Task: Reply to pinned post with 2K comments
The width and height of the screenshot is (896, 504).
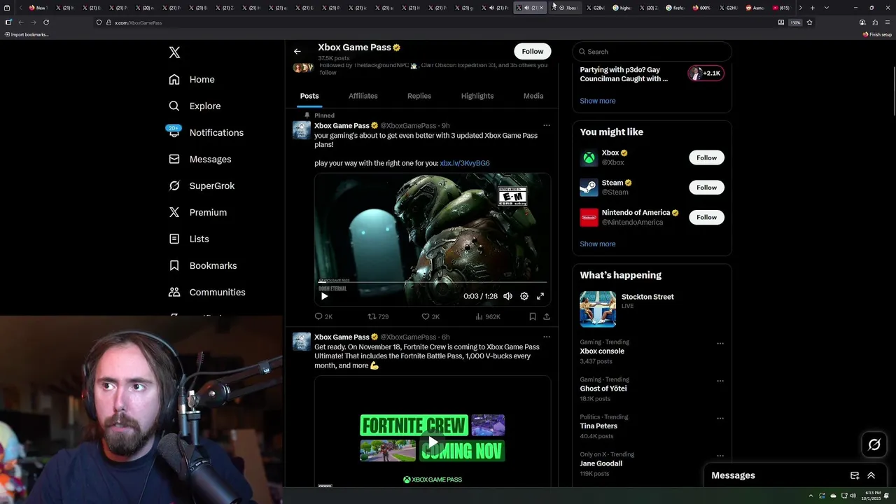Action: tap(323, 316)
